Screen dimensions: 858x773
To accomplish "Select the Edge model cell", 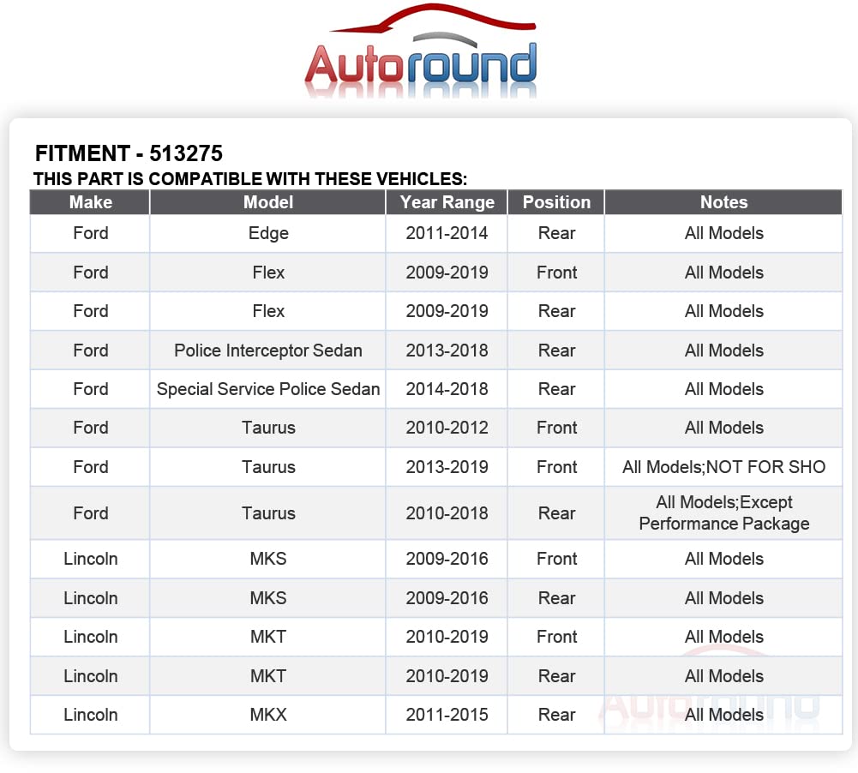I will (268, 233).
